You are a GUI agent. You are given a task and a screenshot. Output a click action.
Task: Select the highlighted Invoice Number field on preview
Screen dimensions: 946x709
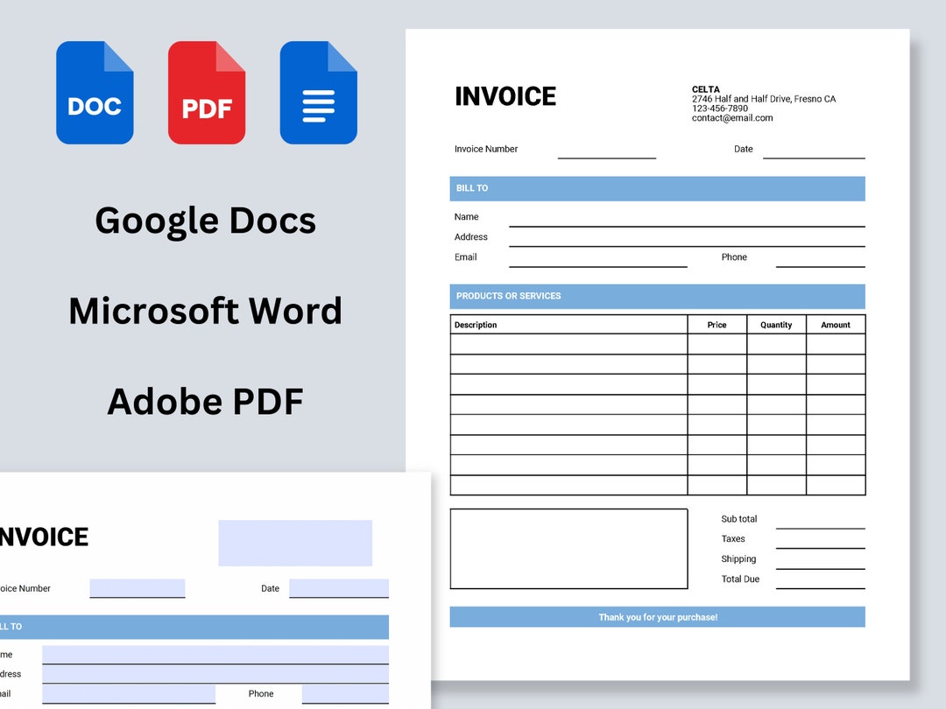[138, 586]
